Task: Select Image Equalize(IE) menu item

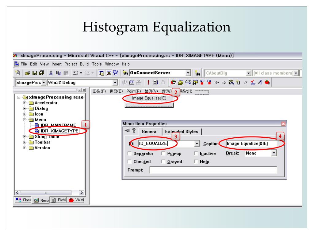Action: point(149,98)
